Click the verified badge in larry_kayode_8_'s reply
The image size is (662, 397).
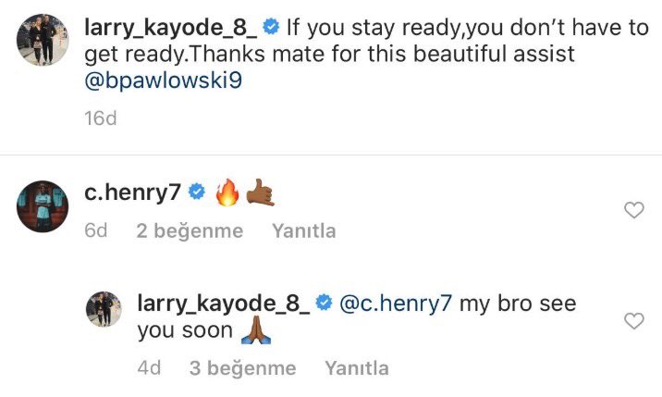pos(324,303)
